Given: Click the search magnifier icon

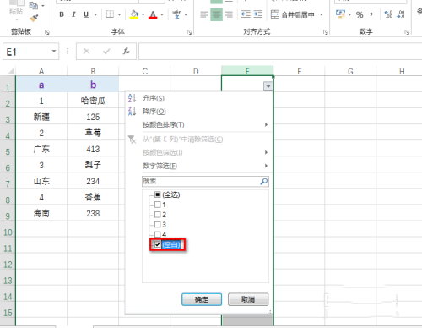Looking at the screenshot, I should tap(264, 181).
